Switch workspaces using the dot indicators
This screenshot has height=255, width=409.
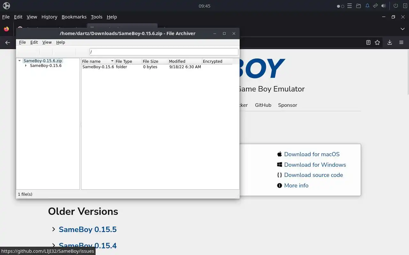[x=341, y=6]
